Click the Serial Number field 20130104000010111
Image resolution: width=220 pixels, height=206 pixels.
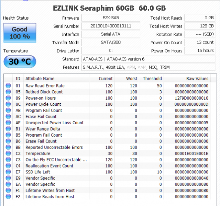[111, 26]
